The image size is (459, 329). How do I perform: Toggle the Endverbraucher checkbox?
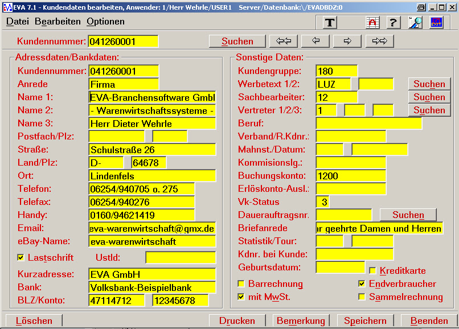(362, 283)
